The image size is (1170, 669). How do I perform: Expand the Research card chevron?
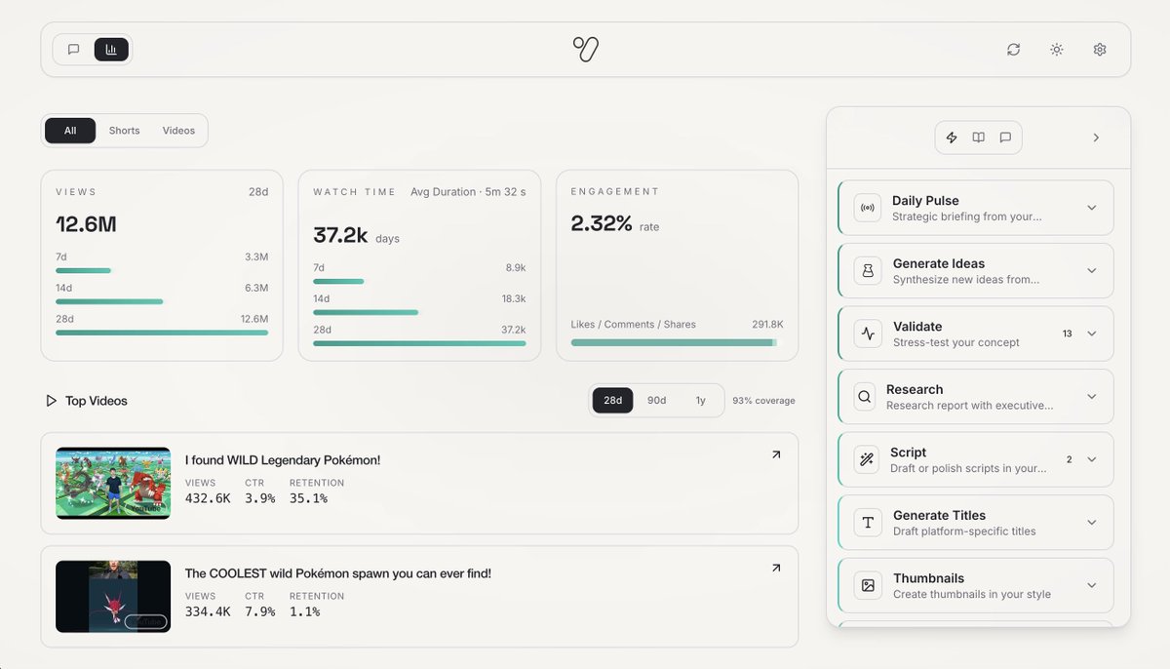coord(1092,397)
